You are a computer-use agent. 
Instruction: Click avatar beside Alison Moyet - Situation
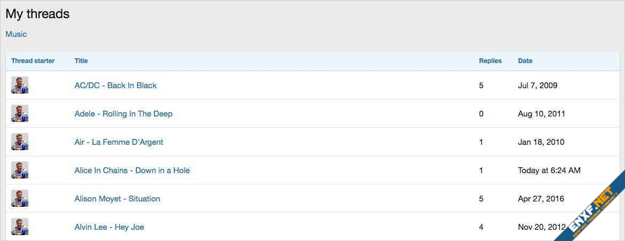20,198
